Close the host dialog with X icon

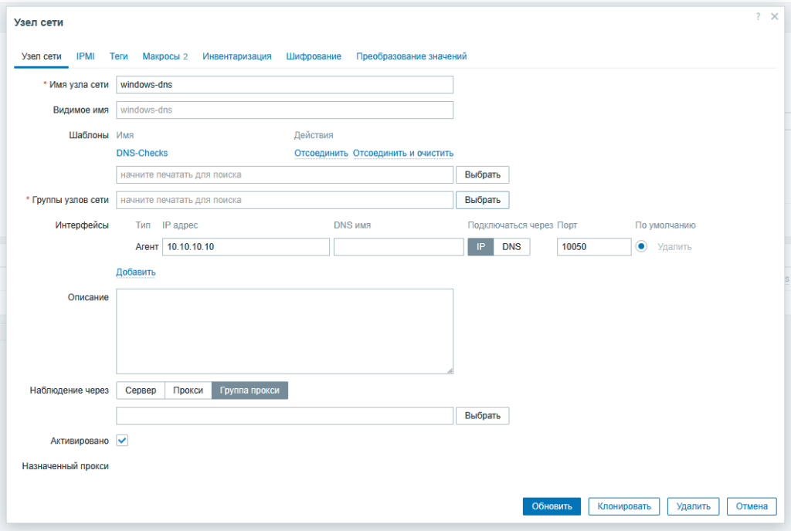(774, 17)
